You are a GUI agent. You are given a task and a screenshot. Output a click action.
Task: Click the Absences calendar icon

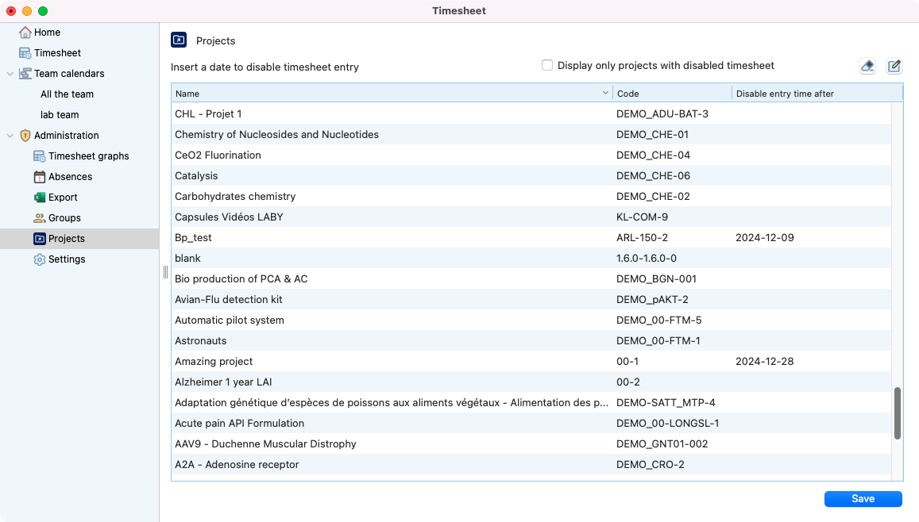[x=39, y=177]
